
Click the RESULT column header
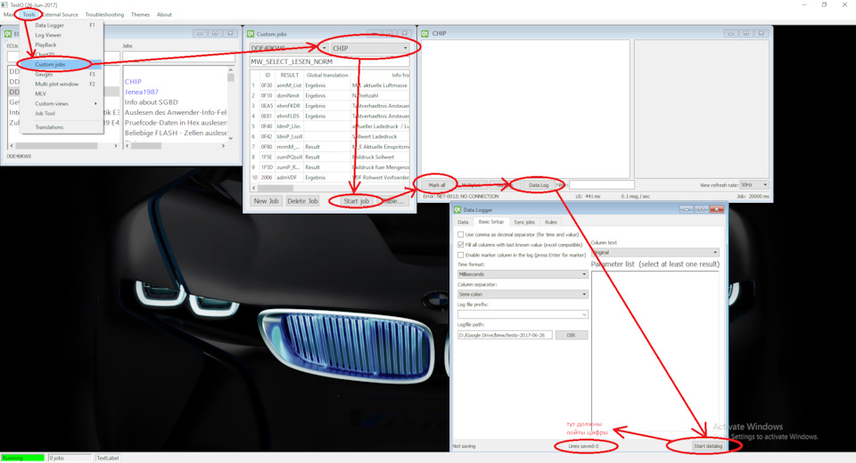click(289, 76)
